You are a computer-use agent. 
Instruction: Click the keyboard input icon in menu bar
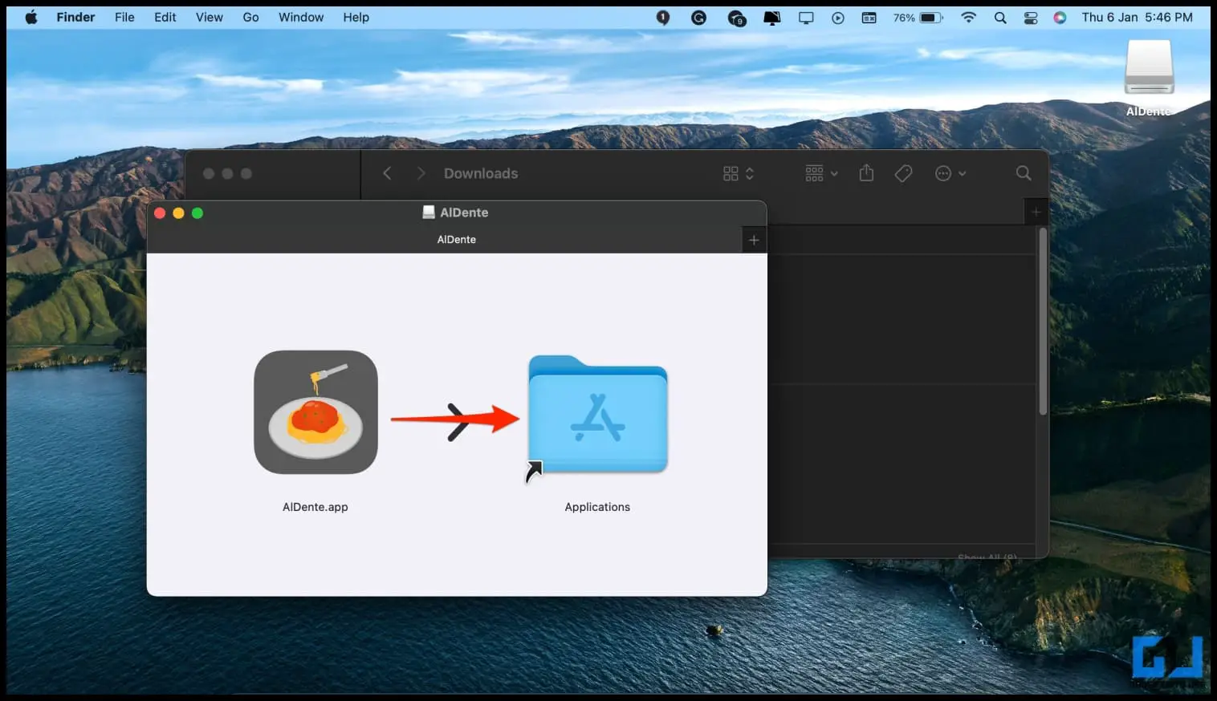click(x=869, y=17)
